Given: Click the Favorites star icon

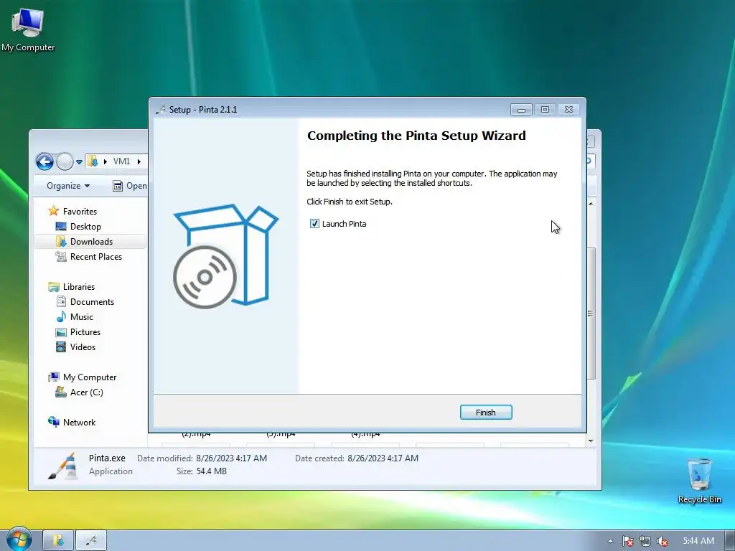Looking at the screenshot, I should tap(53, 211).
